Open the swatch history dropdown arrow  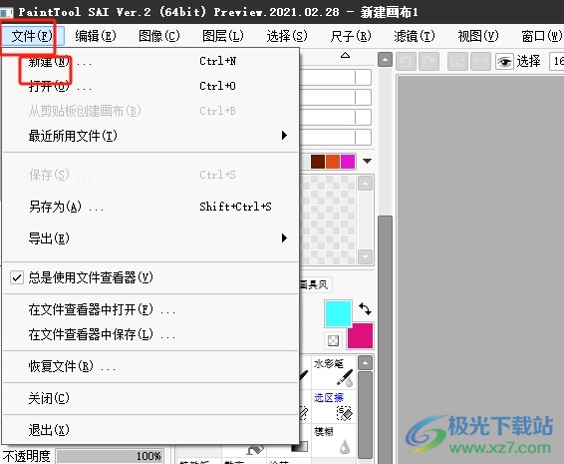(367, 161)
